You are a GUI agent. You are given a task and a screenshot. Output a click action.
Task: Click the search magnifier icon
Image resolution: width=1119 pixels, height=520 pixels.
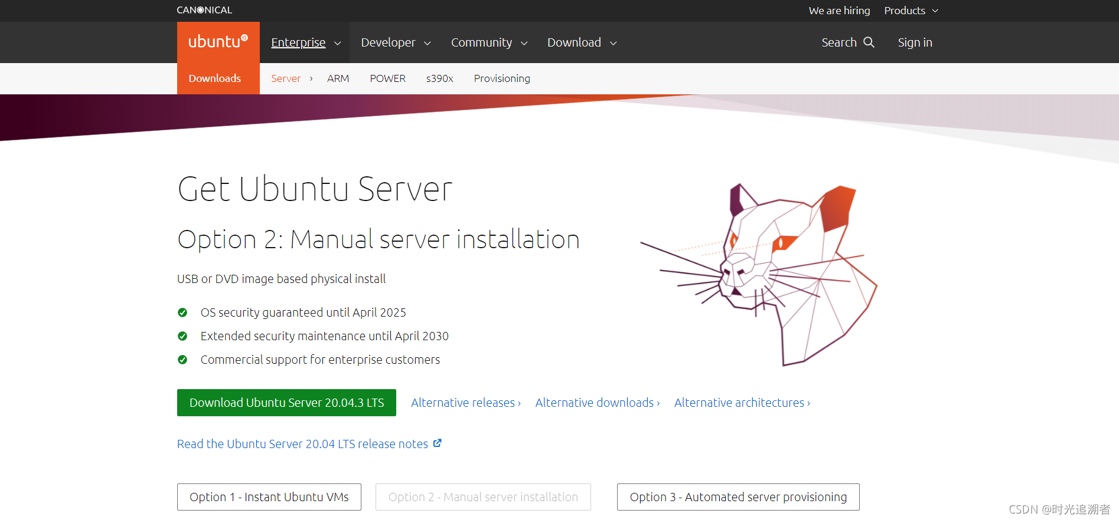(x=869, y=42)
